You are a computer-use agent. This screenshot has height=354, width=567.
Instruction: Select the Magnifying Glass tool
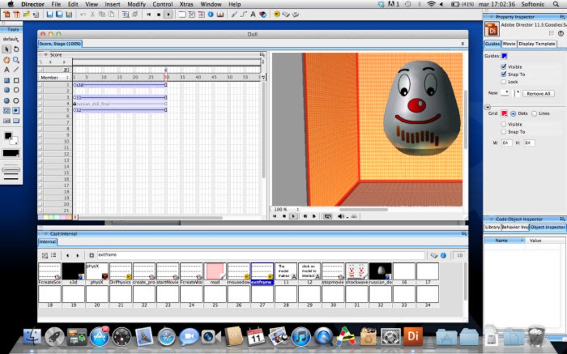[16, 59]
